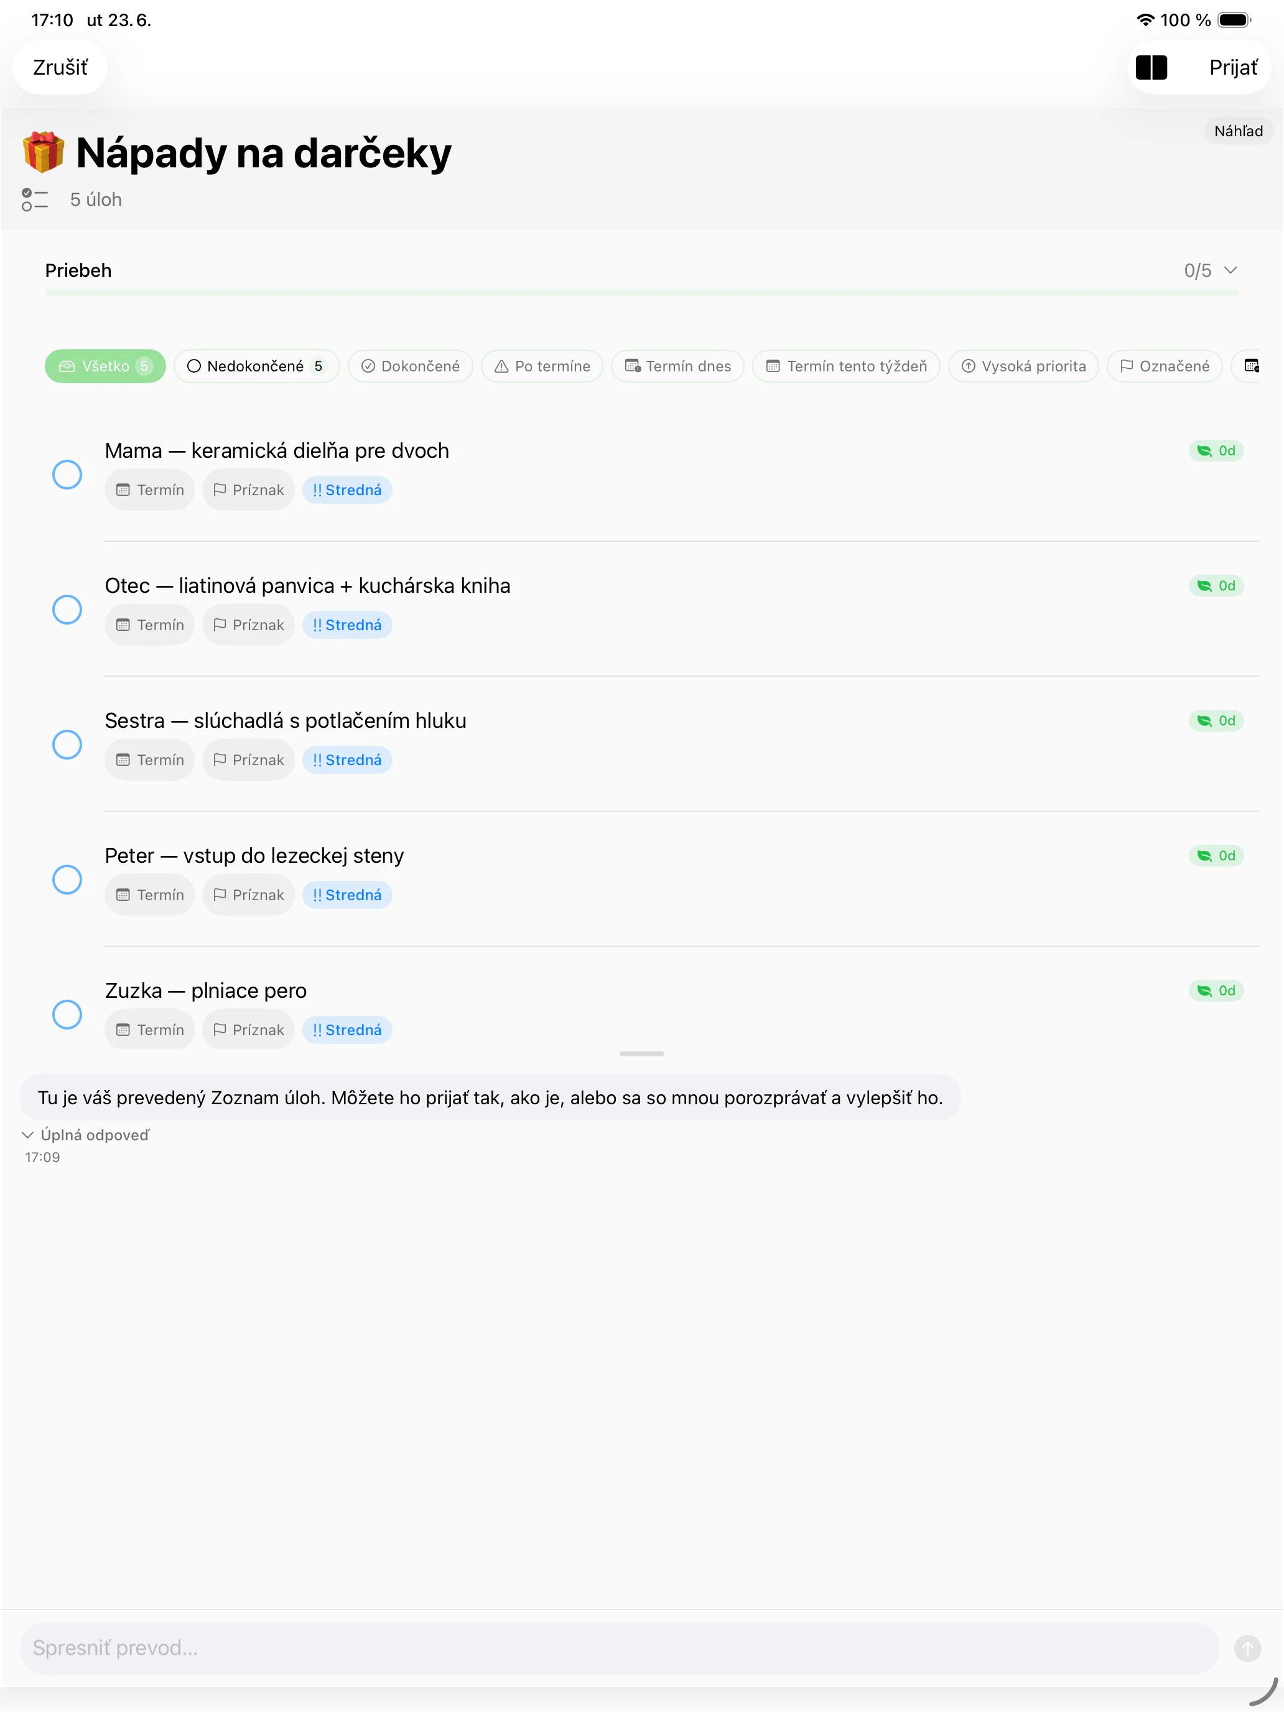This screenshot has width=1284, height=1712.
Task: Click the gift emoji list icon
Action: [44, 152]
